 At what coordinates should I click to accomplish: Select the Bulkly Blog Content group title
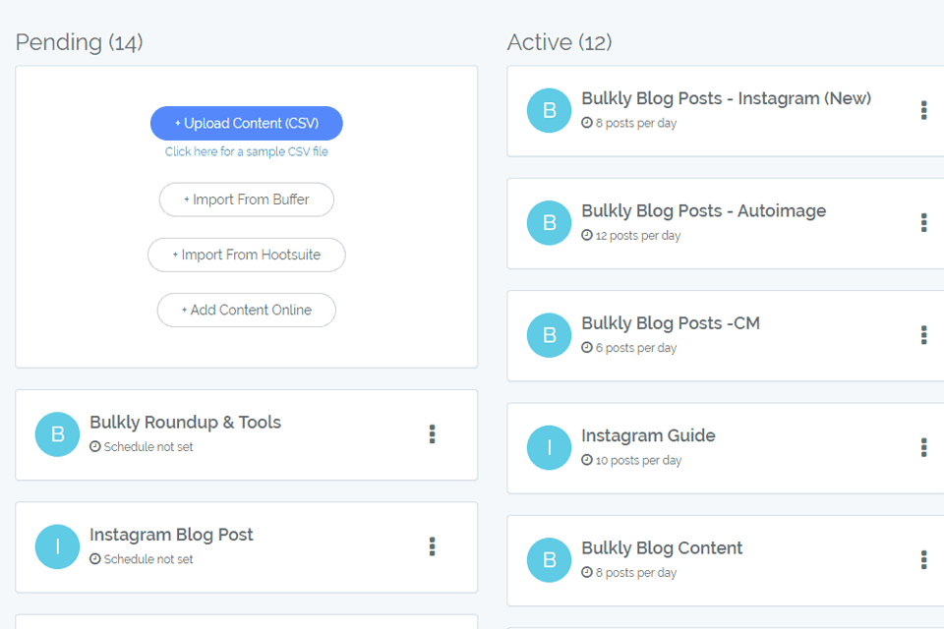point(662,548)
